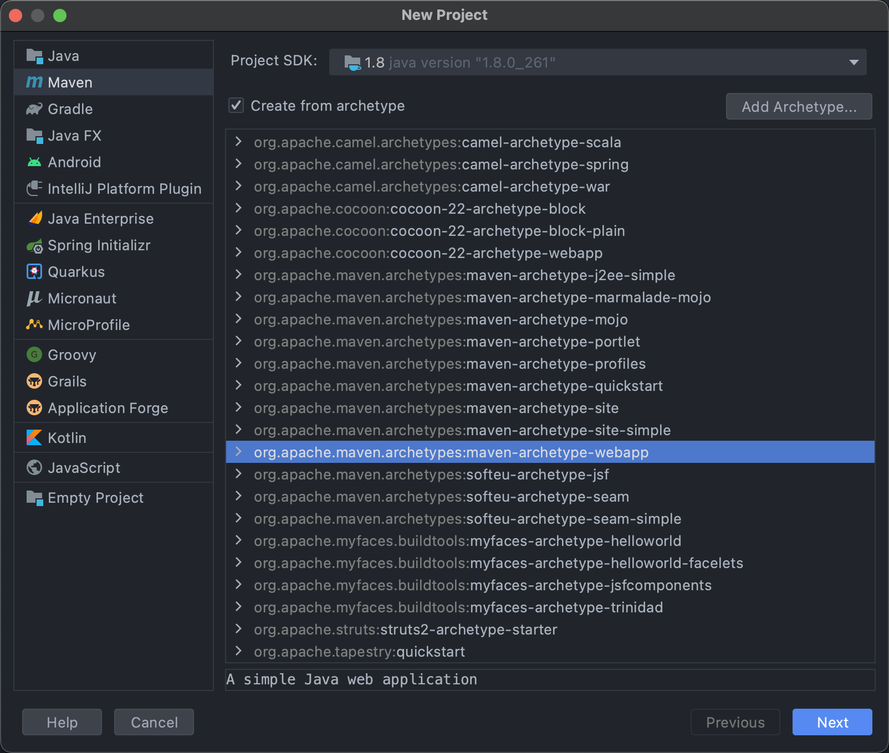The height and width of the screenshot is (753, 889).
Task: Select Gradle project type label
Action: [x=70, y=109]
